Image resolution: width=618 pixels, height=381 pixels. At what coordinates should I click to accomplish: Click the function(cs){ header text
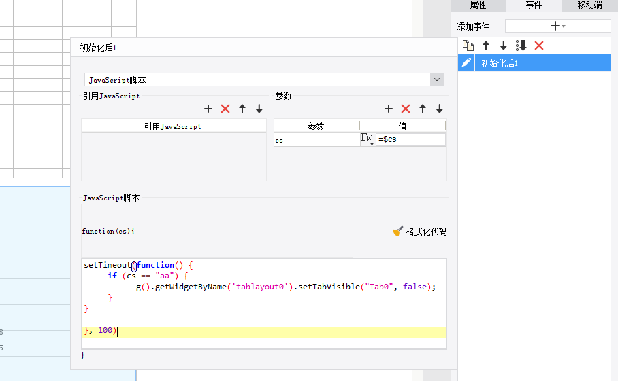[108, 231]
